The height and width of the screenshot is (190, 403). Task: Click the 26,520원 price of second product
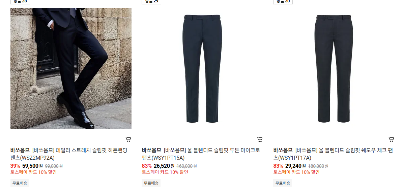pyautogui.click(x=164, y=166)
